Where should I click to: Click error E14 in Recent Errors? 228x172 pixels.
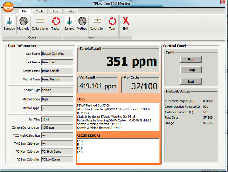80,144
